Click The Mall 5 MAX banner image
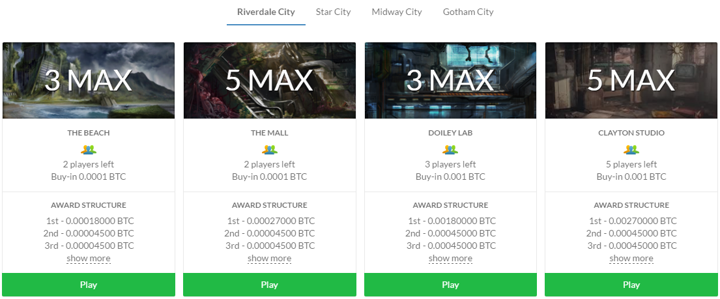 pos(269,80)
